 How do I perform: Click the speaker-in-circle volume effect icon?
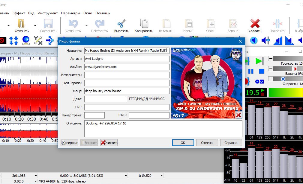[254, 40]
